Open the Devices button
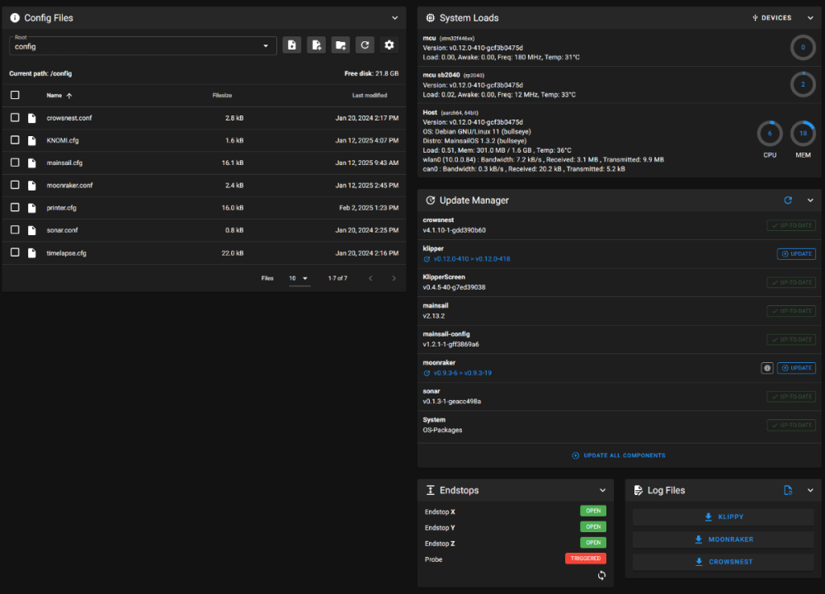The image size is (825, 594). coord(772,18)
